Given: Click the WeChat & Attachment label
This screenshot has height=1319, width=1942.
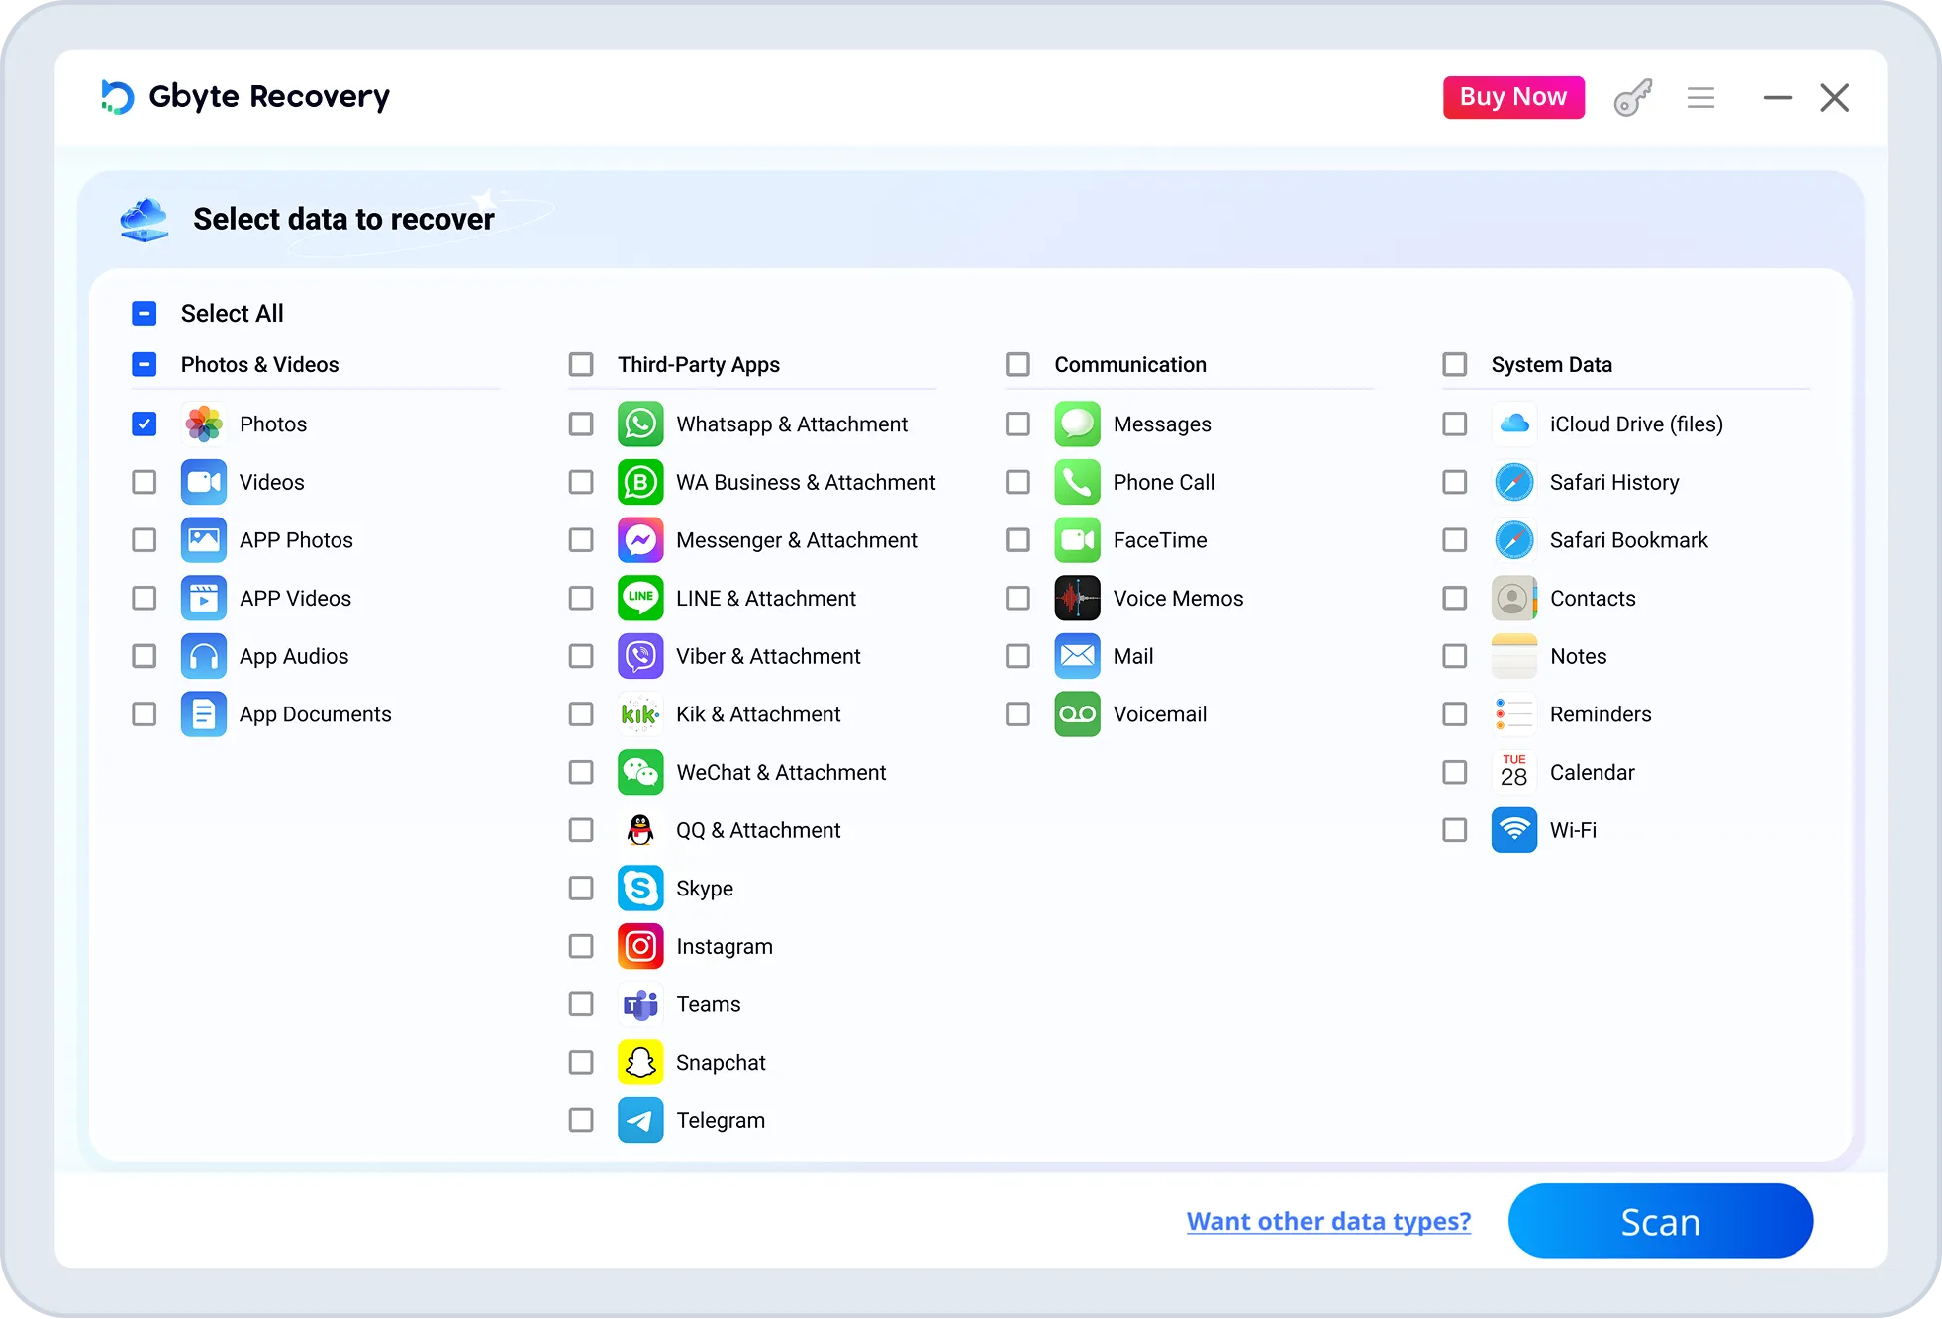Looking at the screenshot, I should coord(781,772).
